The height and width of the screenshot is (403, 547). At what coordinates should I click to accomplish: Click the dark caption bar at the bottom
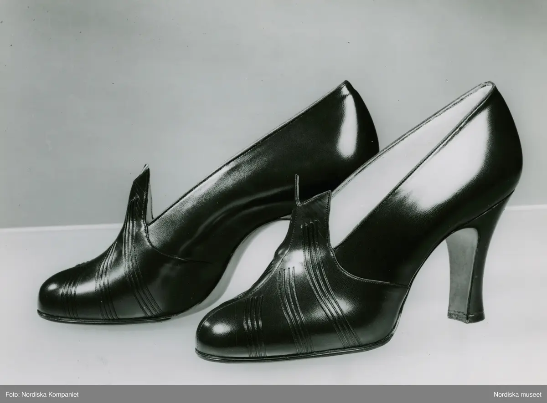click(273, 394)
